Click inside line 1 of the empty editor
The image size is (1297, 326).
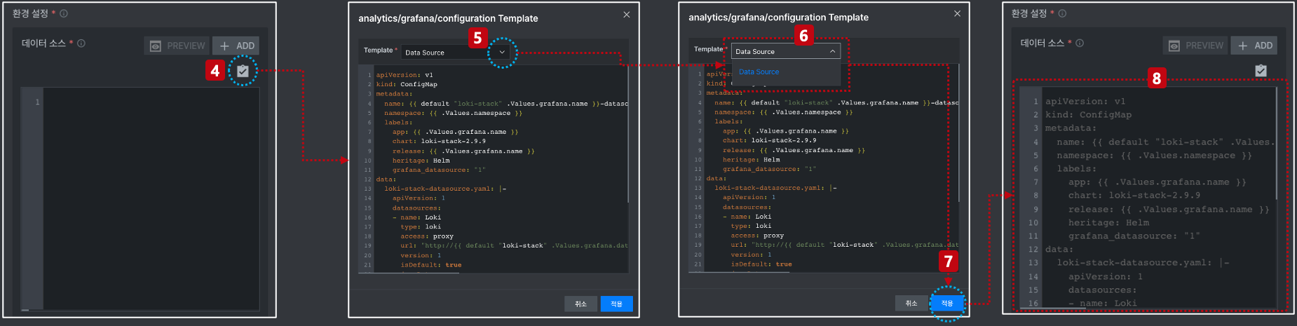[151, 102]
